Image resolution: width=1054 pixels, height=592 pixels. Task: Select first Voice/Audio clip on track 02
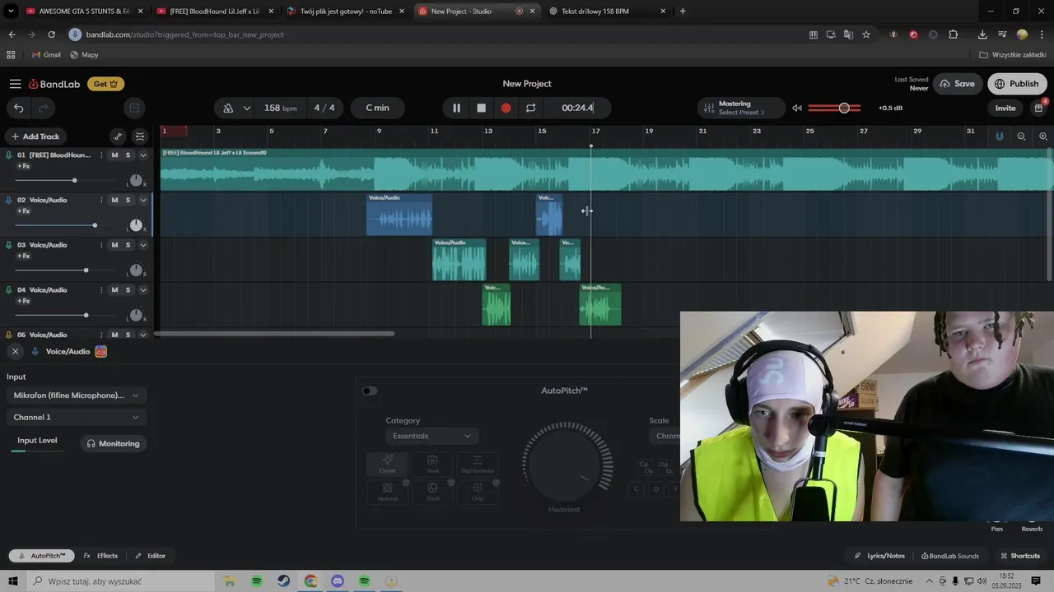click(399, 215)
